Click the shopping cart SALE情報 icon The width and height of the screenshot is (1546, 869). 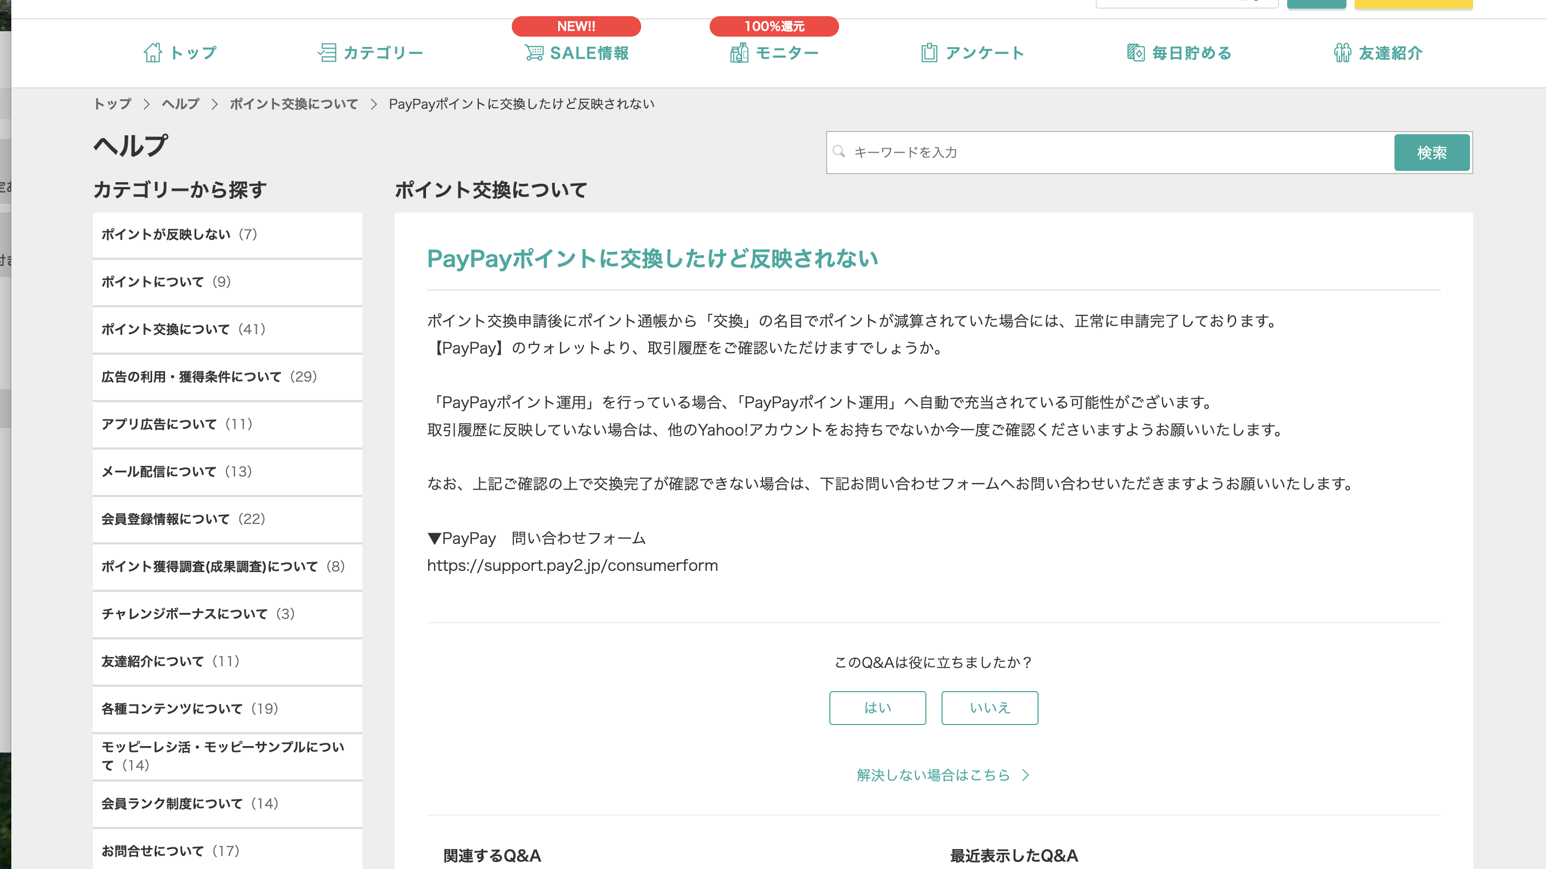pos(533,53)
